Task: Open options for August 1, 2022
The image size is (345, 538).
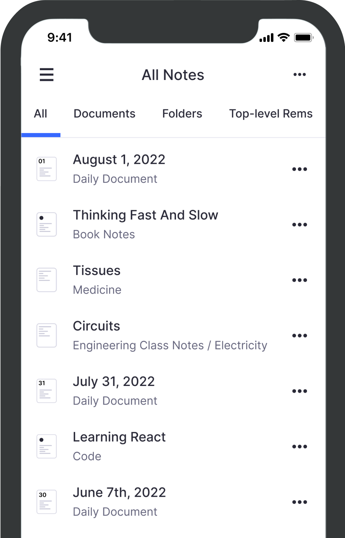Action: click(x=299, y=169)
